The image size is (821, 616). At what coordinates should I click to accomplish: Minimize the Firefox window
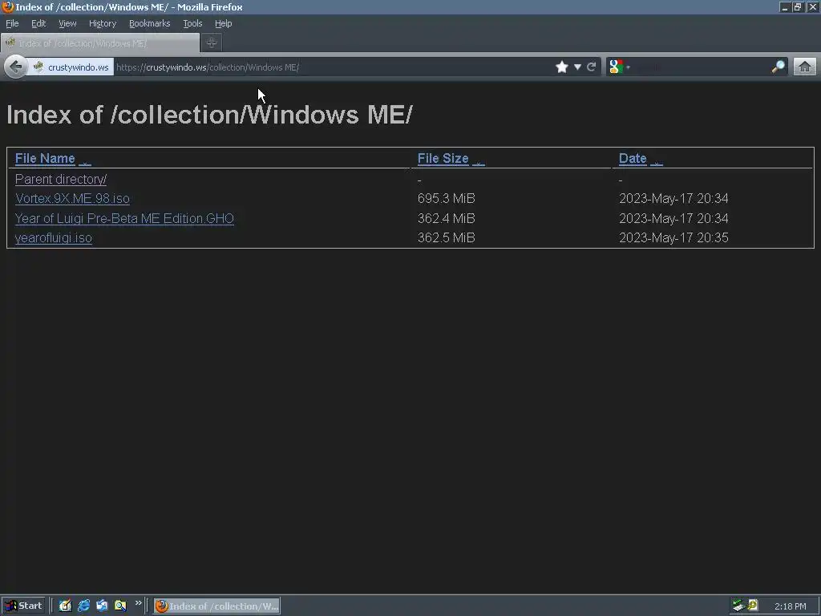click(784, 6)
